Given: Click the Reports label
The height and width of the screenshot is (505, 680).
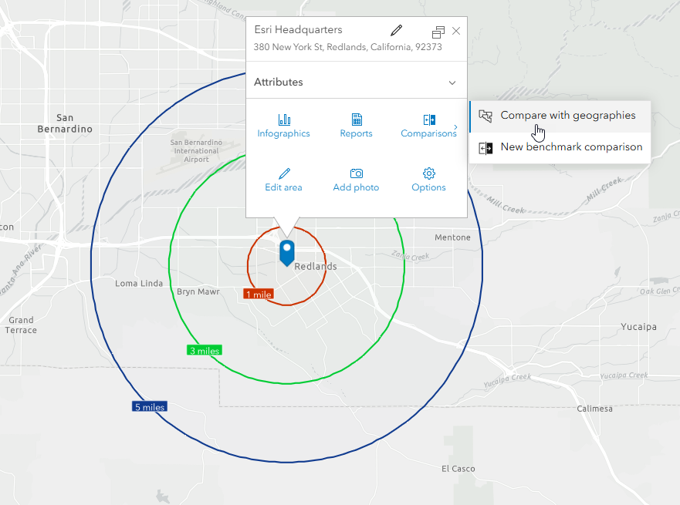Looking at the screenshot, I should pyautogui.click(x=356, y=133).
